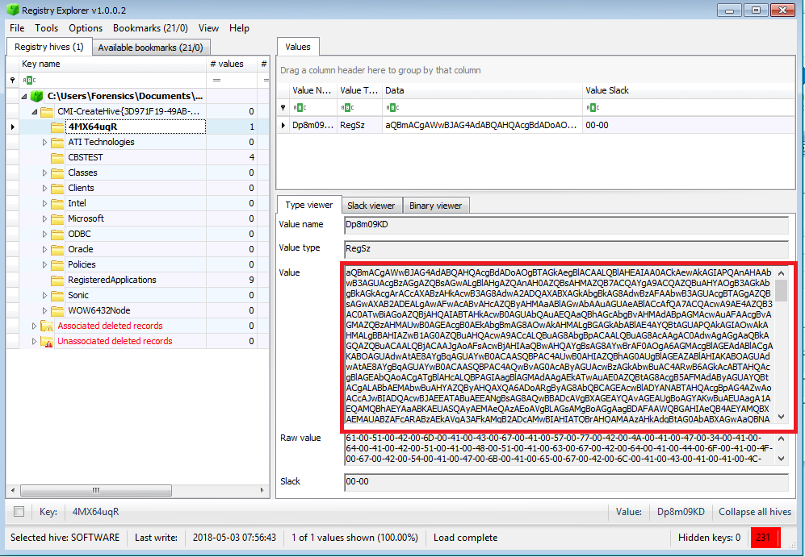Click the Registry Explorer icon in the title bar
805x557 pixels.
[10, 9]
